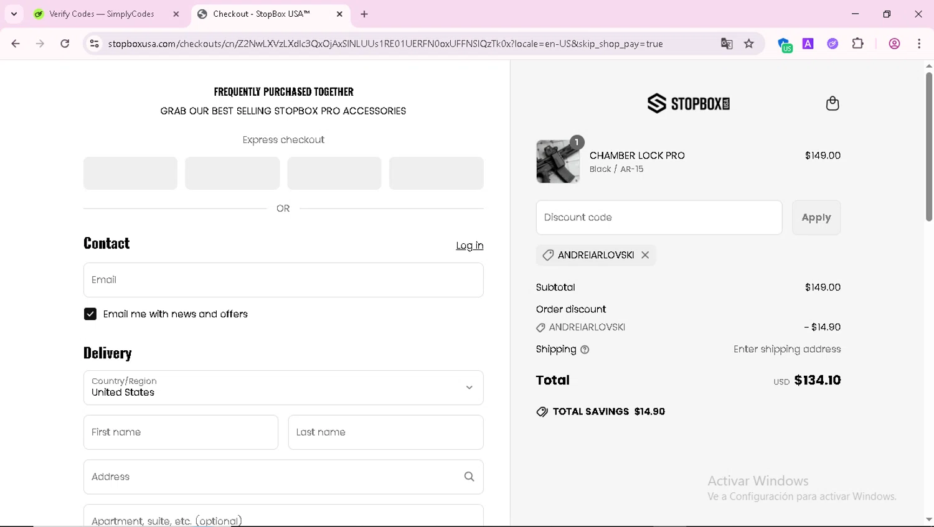Image resolution: width=934 pixels, height=527 pixels.
Task: Remove the ANDREIARLOVSKI discount code tag
Action: [x=645, y=255]
